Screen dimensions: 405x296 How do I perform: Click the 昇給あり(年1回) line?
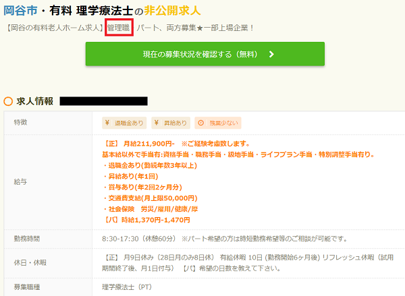[130, 176]
